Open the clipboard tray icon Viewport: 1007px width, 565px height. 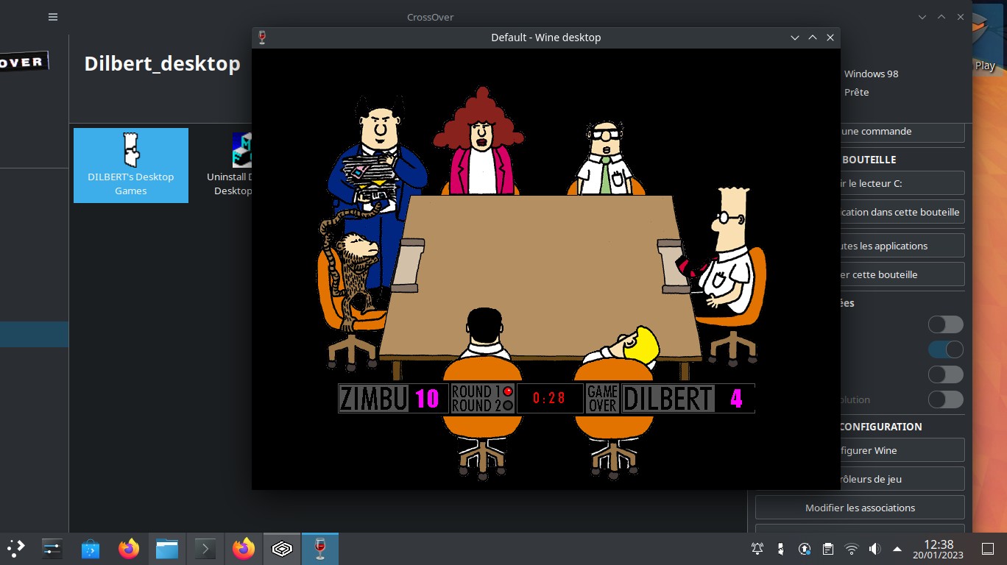point(828,549)
